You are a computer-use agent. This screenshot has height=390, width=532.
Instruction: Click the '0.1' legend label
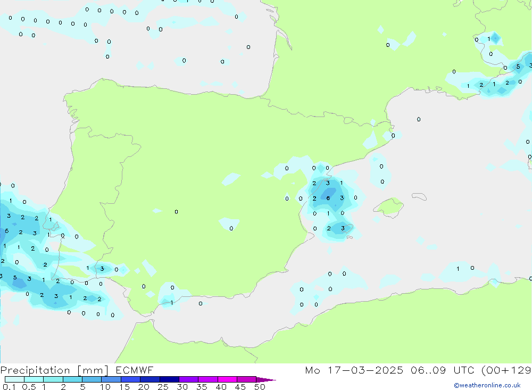[x=9, y=387]
